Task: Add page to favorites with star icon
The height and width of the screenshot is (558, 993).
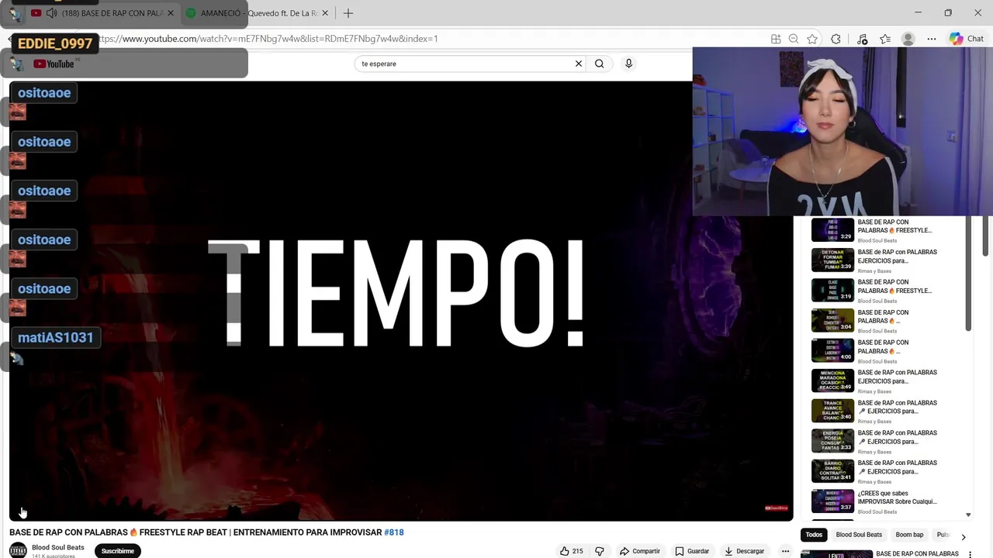Action: 812,39
